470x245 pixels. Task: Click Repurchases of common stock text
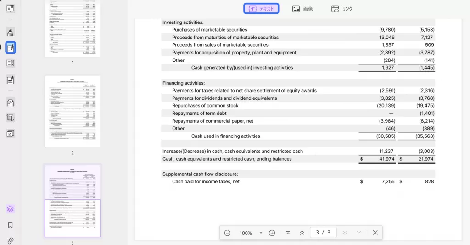205,106
